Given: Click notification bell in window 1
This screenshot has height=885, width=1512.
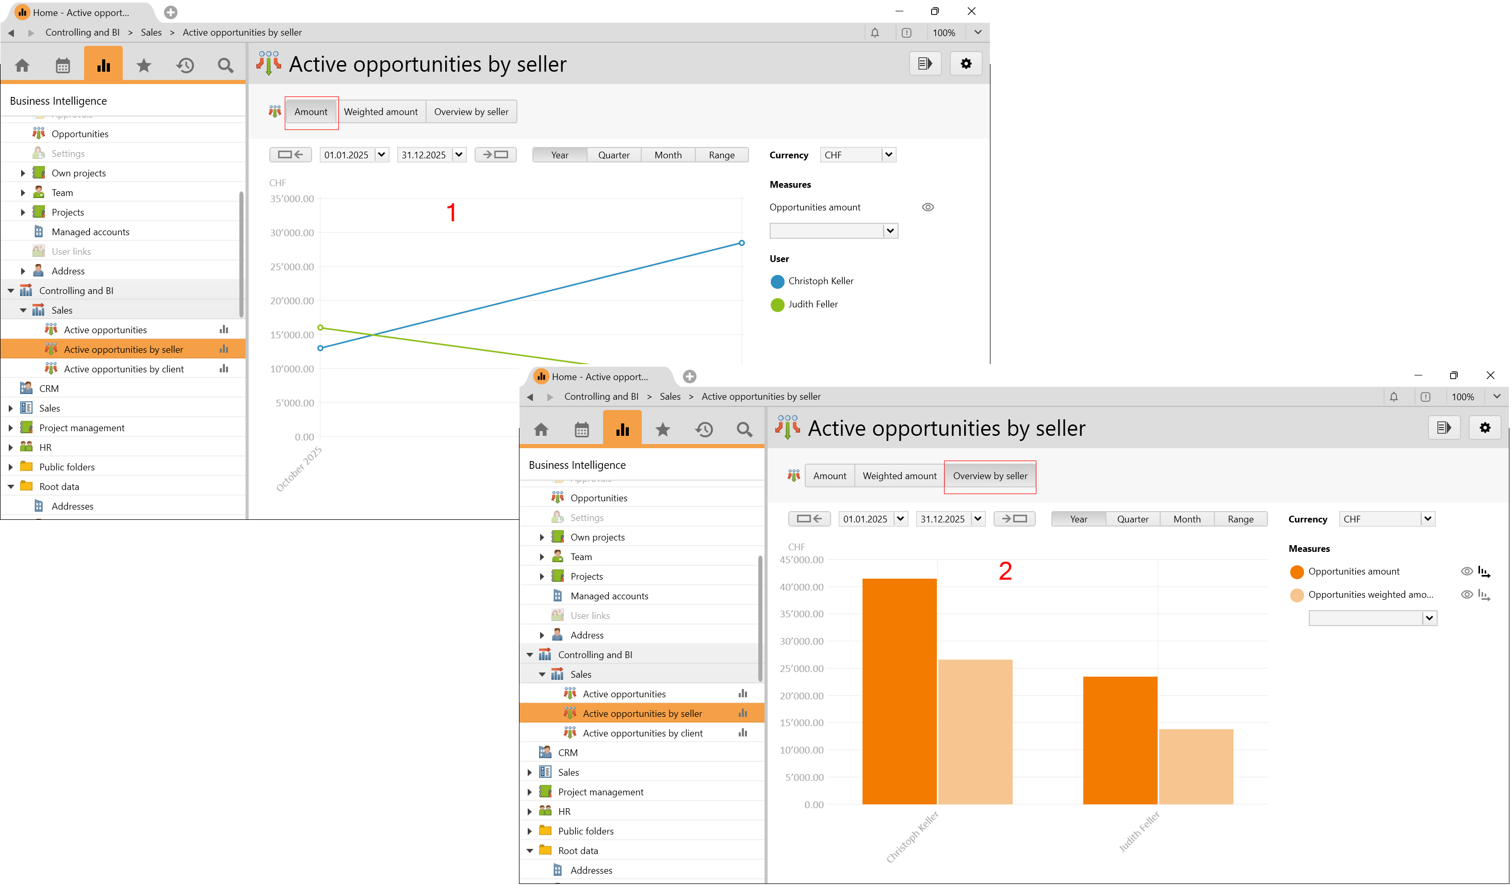Looking at the screenshot, I should point(875,32).
